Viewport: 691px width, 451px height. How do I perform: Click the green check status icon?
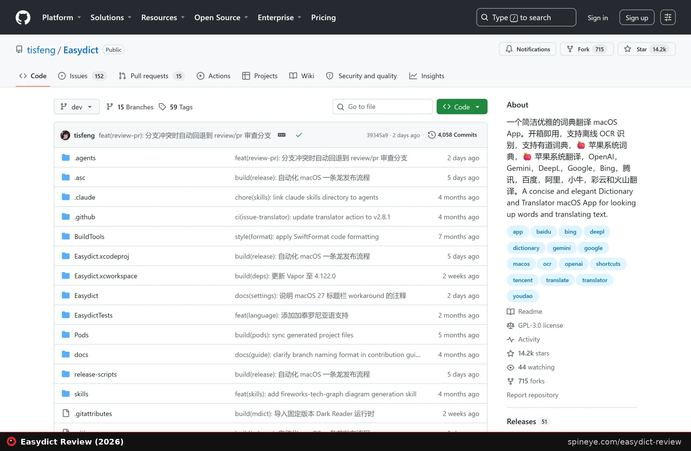point(299,135)
